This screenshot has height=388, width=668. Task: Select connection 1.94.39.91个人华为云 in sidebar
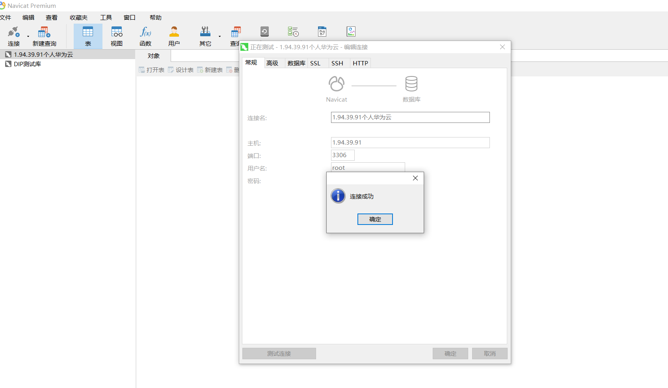point(67,54)
